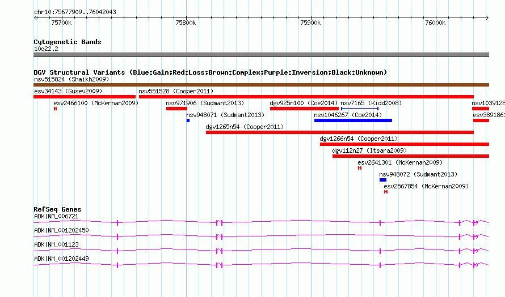505x297 pixels.
Task: Click the small red esv2466100 marker
Action: 56,109
